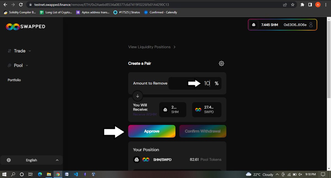This screenshot has width=331, height=178.
Task: Open Windows notification center
Action: 323,174
